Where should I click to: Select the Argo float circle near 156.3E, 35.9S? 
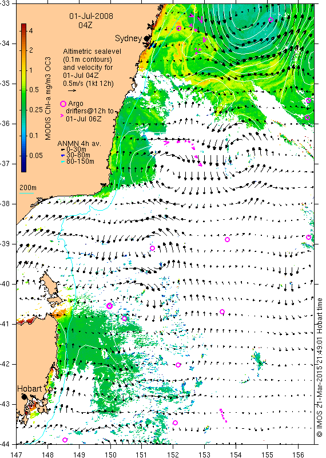307,117
